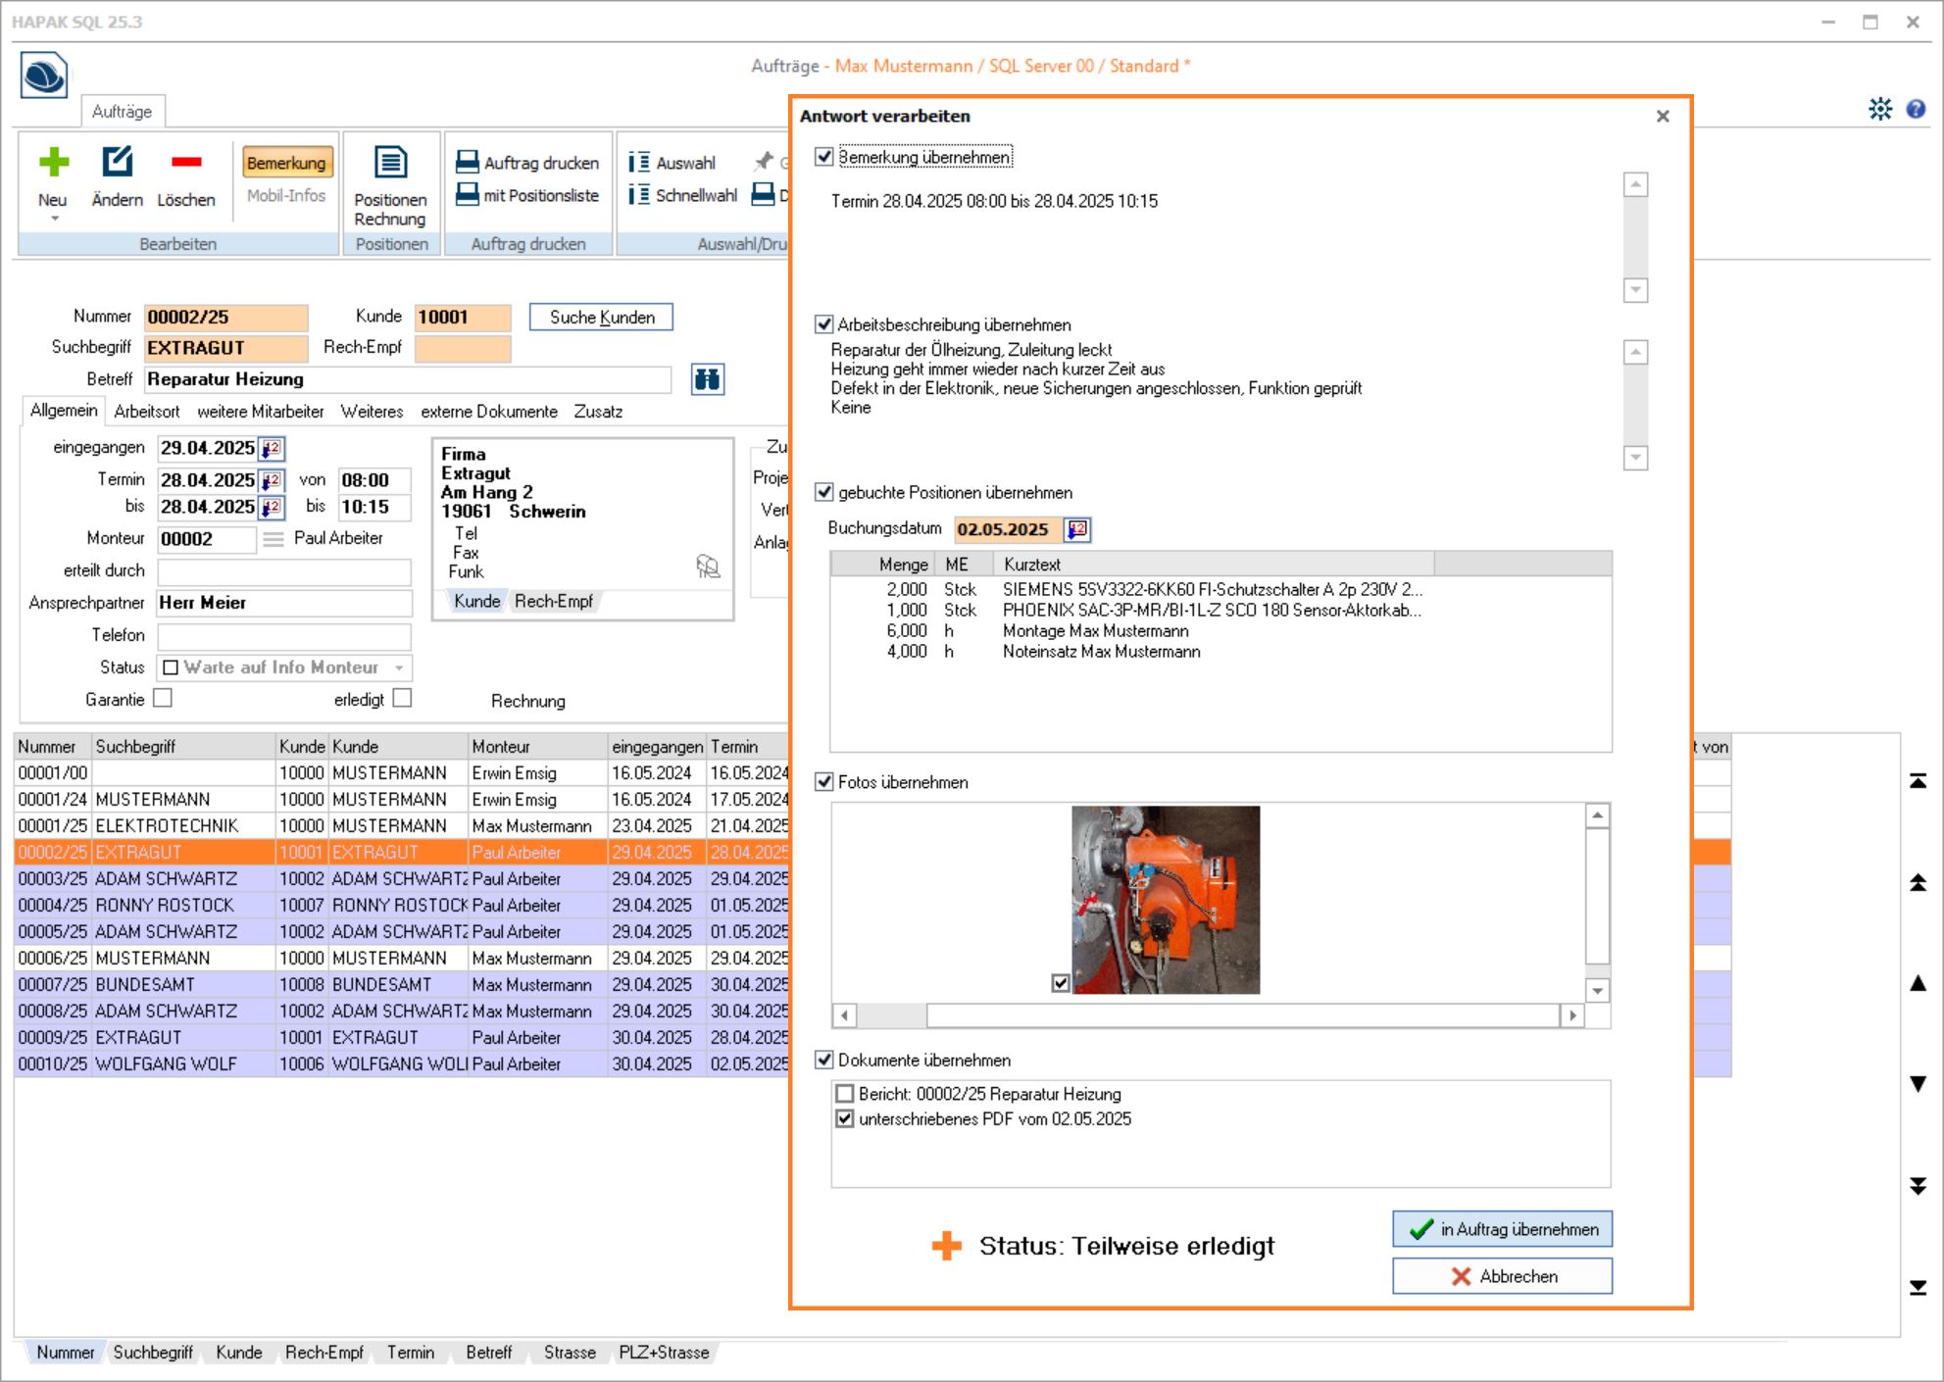Click in Auftrag übernehmen button
This screenshot has width=1944, height=1382.
pos(1502,1229)
